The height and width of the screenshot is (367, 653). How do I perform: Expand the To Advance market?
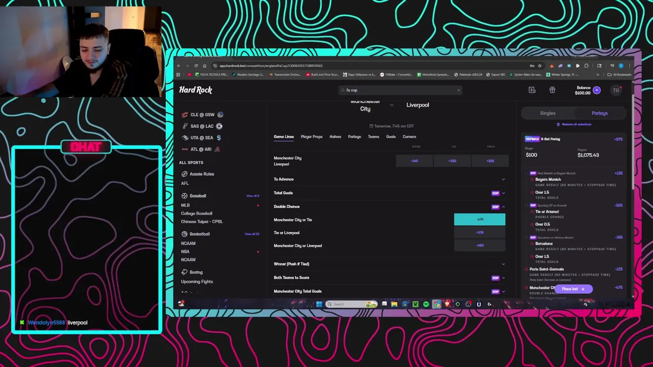[503, 179]
